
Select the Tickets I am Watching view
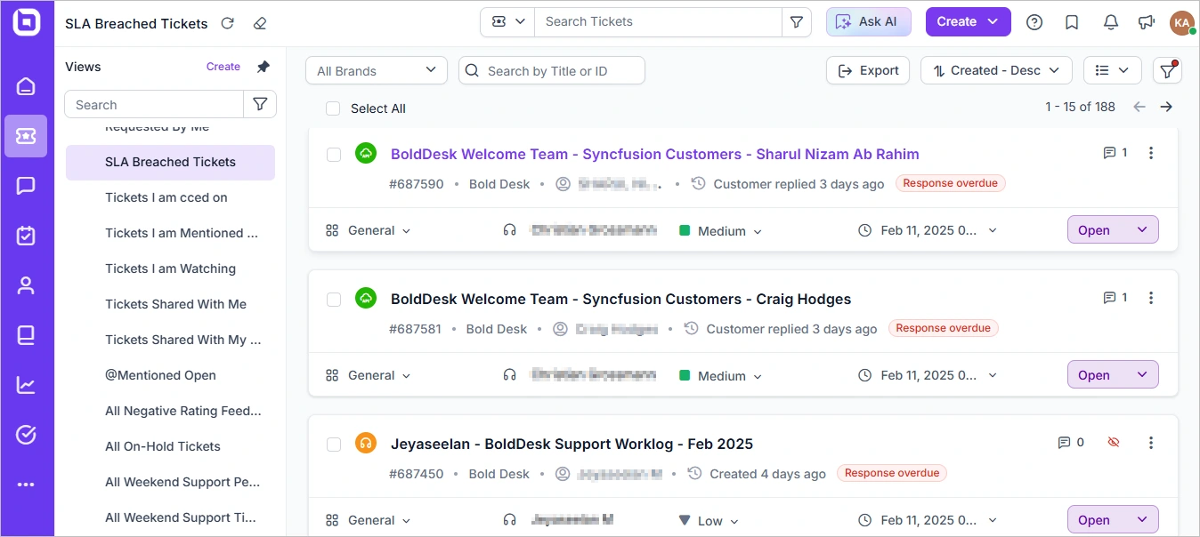coord(170,268)
